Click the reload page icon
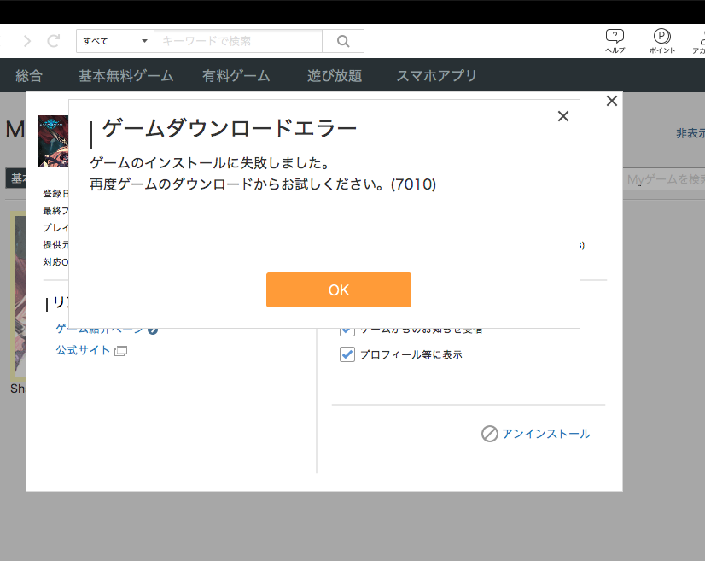 coord(53,41)
